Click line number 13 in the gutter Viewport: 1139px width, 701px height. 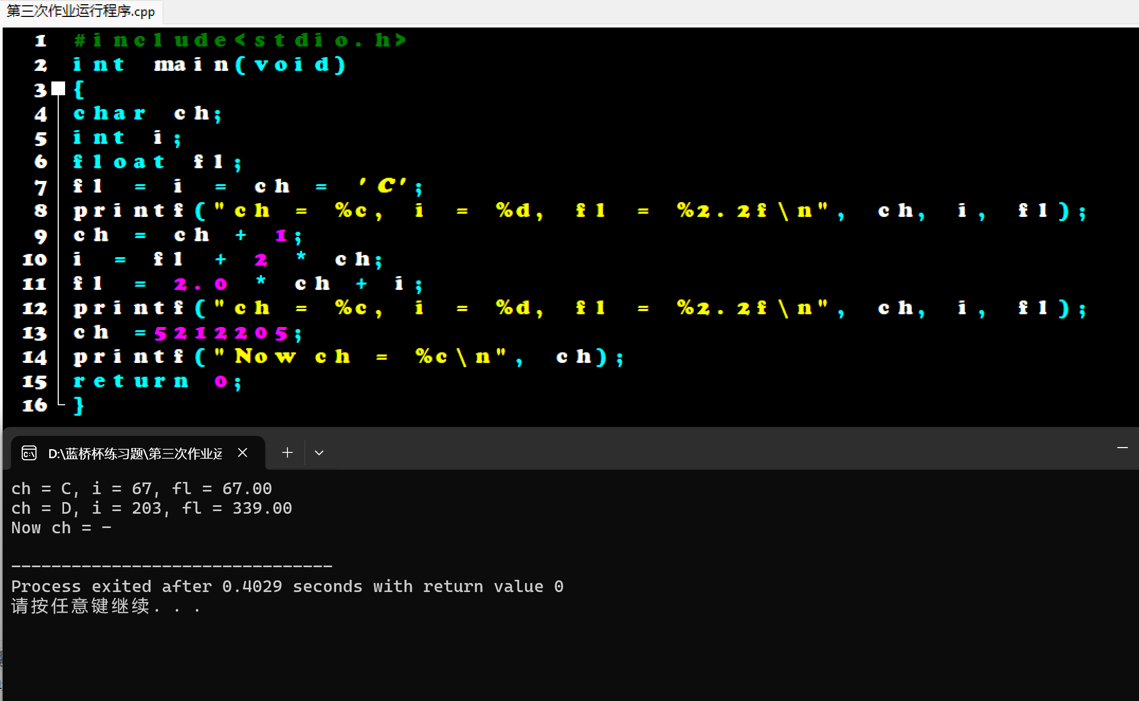pos(35,333)
